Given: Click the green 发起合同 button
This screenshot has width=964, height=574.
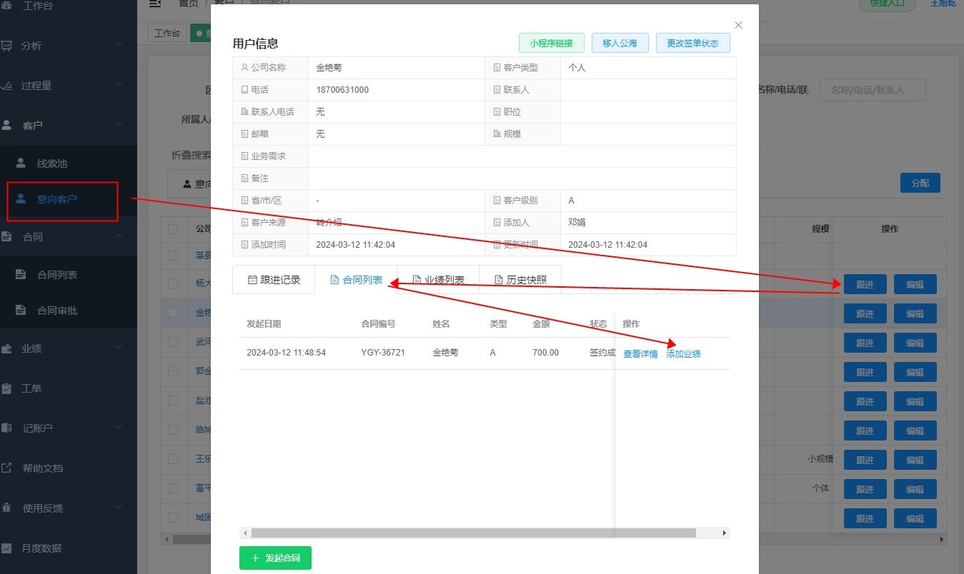Looking at the screenshot, I should [275, 558].
